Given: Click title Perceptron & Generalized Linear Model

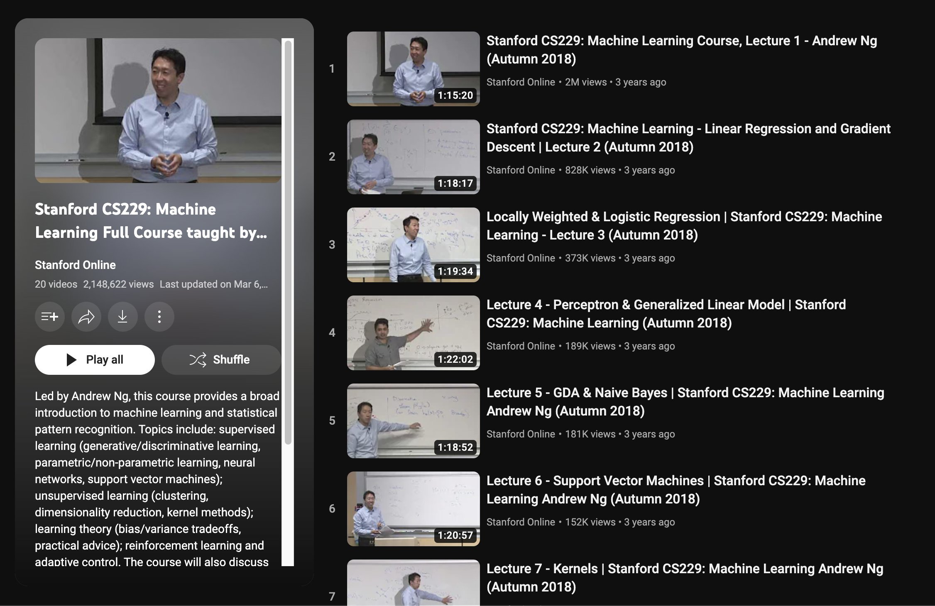Looking at the screenshot, I should (x=666, y=314).
